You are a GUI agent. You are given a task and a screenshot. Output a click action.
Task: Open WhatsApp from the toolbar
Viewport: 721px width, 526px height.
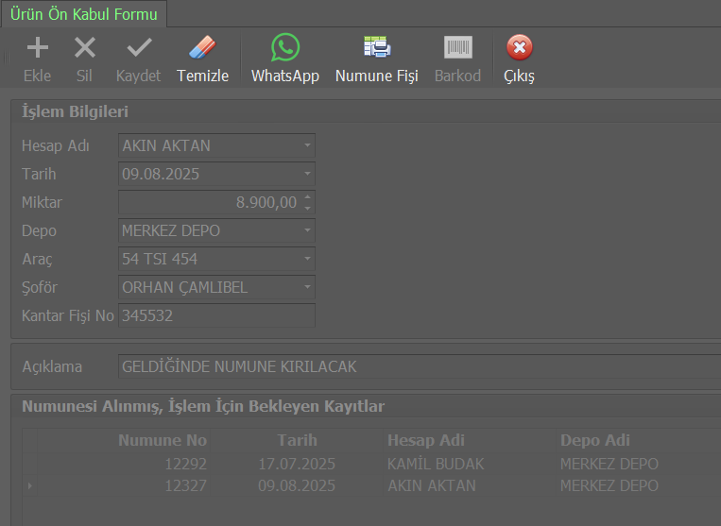[x=284, y=48]
